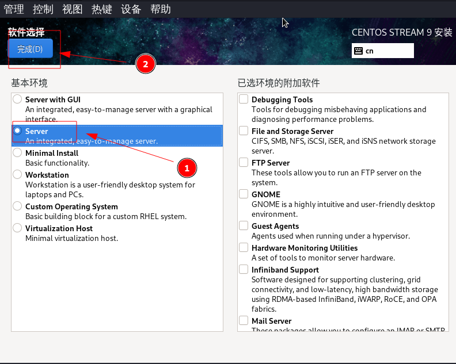Click the 'CENTOS STREAM 9 安装' title

point(402,32)
